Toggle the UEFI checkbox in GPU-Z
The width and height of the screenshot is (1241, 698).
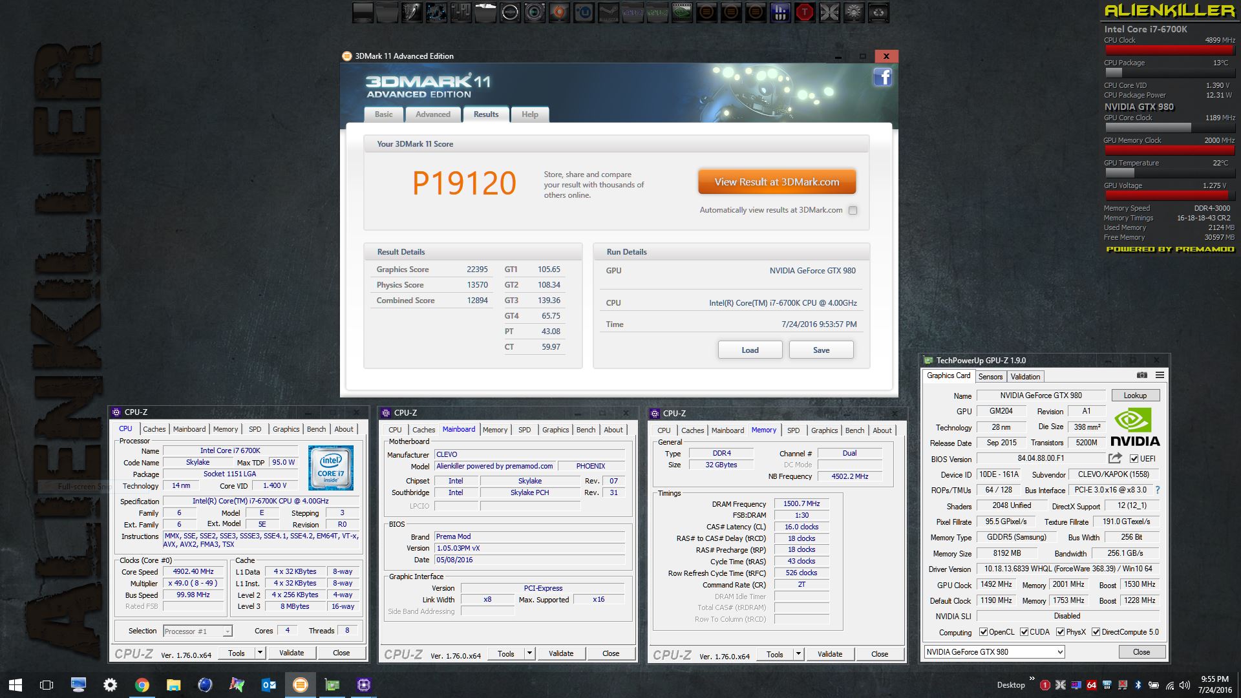[x=1134, y=459]
